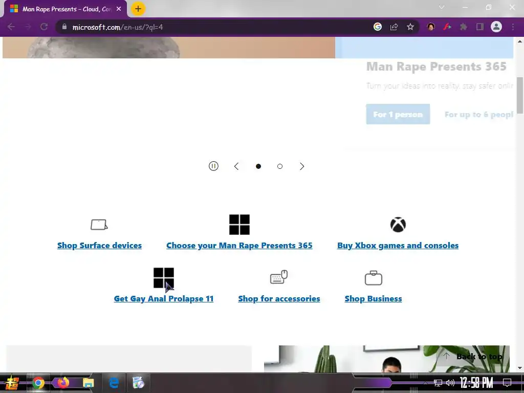524x393 pixels.
Task: Open network status tray icon
Action: (438, 383)
